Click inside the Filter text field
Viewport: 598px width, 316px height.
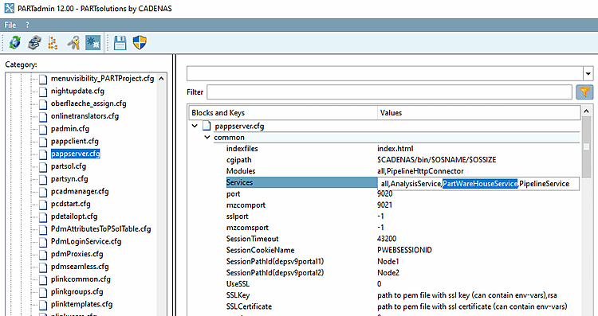pos(389,92)
